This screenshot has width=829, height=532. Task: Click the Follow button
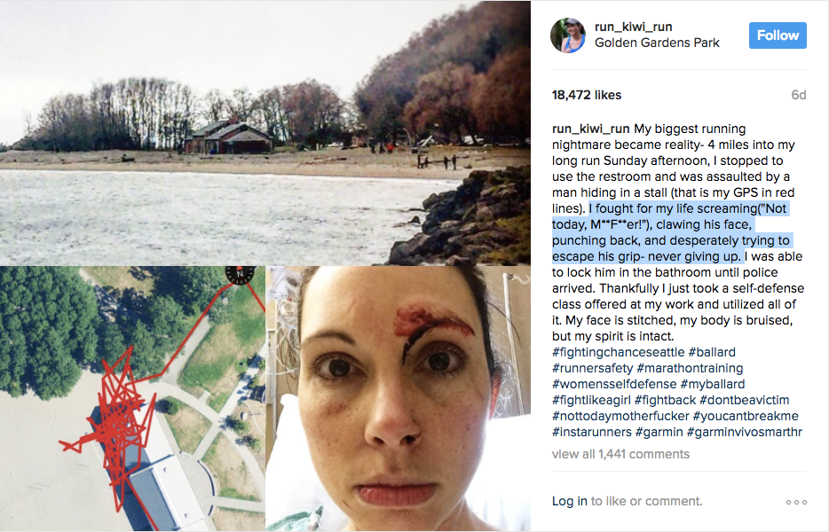pos(778,35)
